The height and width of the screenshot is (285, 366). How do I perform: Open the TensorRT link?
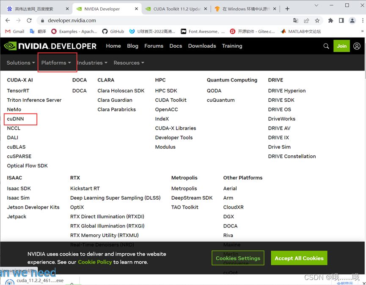coord(18,91)
